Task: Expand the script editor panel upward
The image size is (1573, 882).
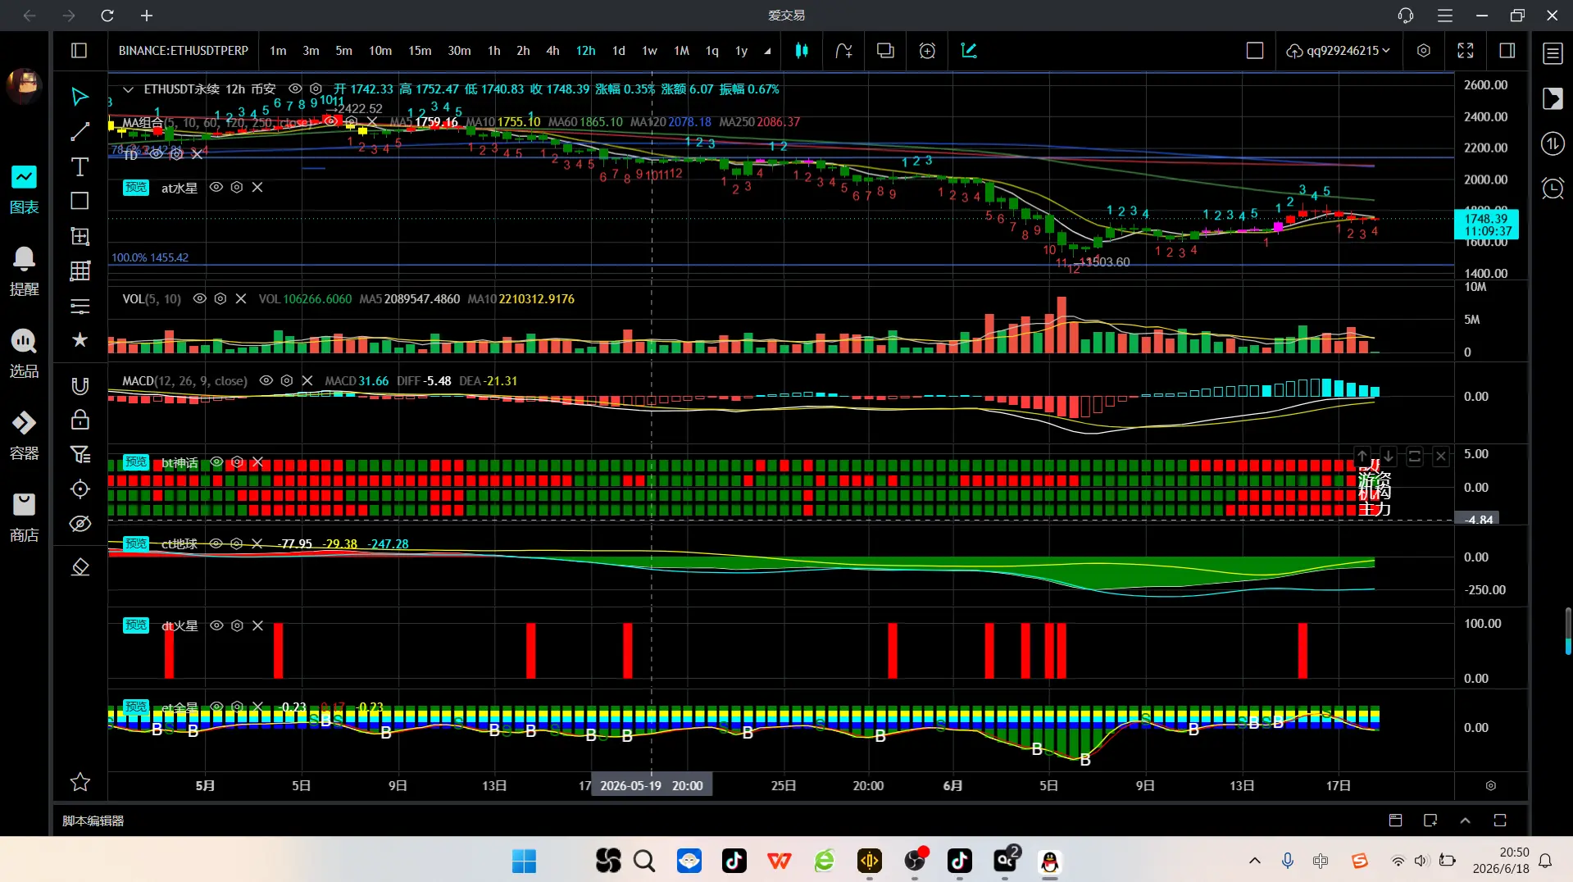Action: click(x=1465, y=821)
